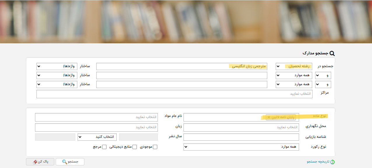Tick the منابع دیجیتالی checkbox
The height and width of the screenshot is (168, 372).
135,147
